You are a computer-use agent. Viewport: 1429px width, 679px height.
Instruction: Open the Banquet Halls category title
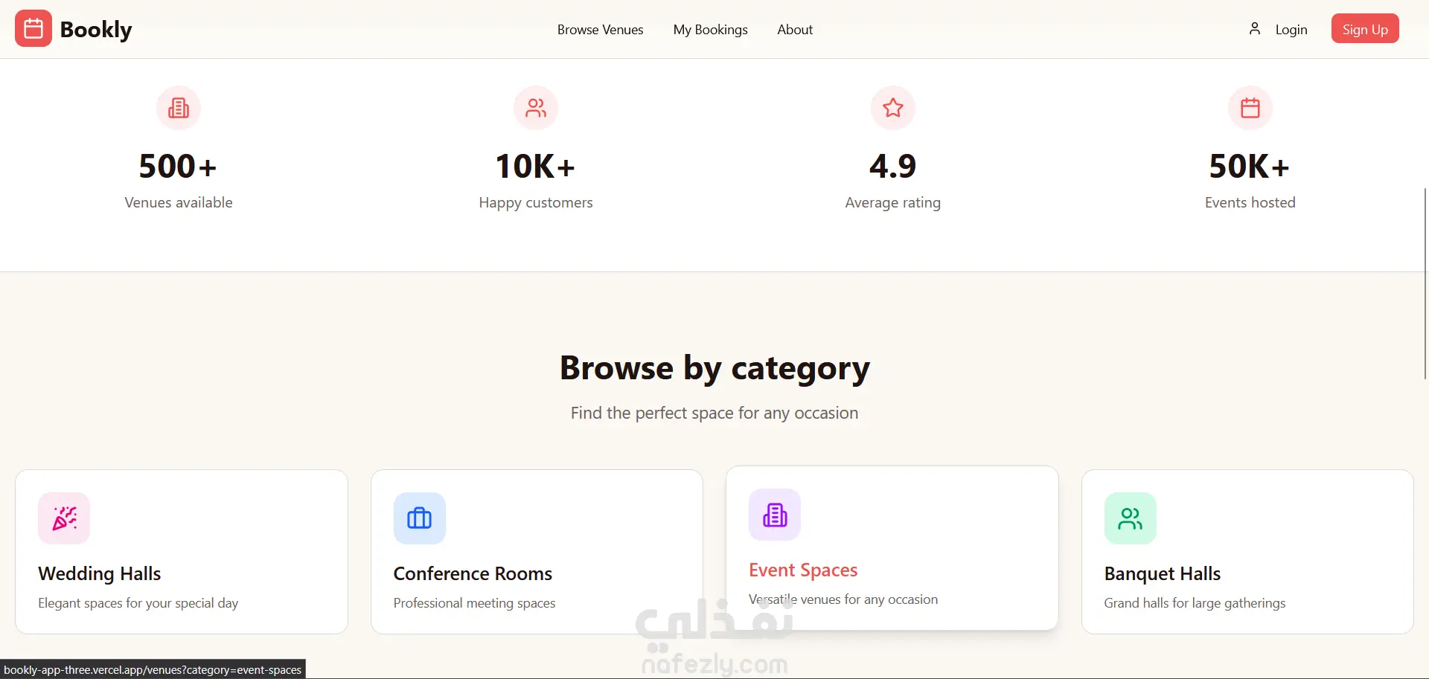1163,573
